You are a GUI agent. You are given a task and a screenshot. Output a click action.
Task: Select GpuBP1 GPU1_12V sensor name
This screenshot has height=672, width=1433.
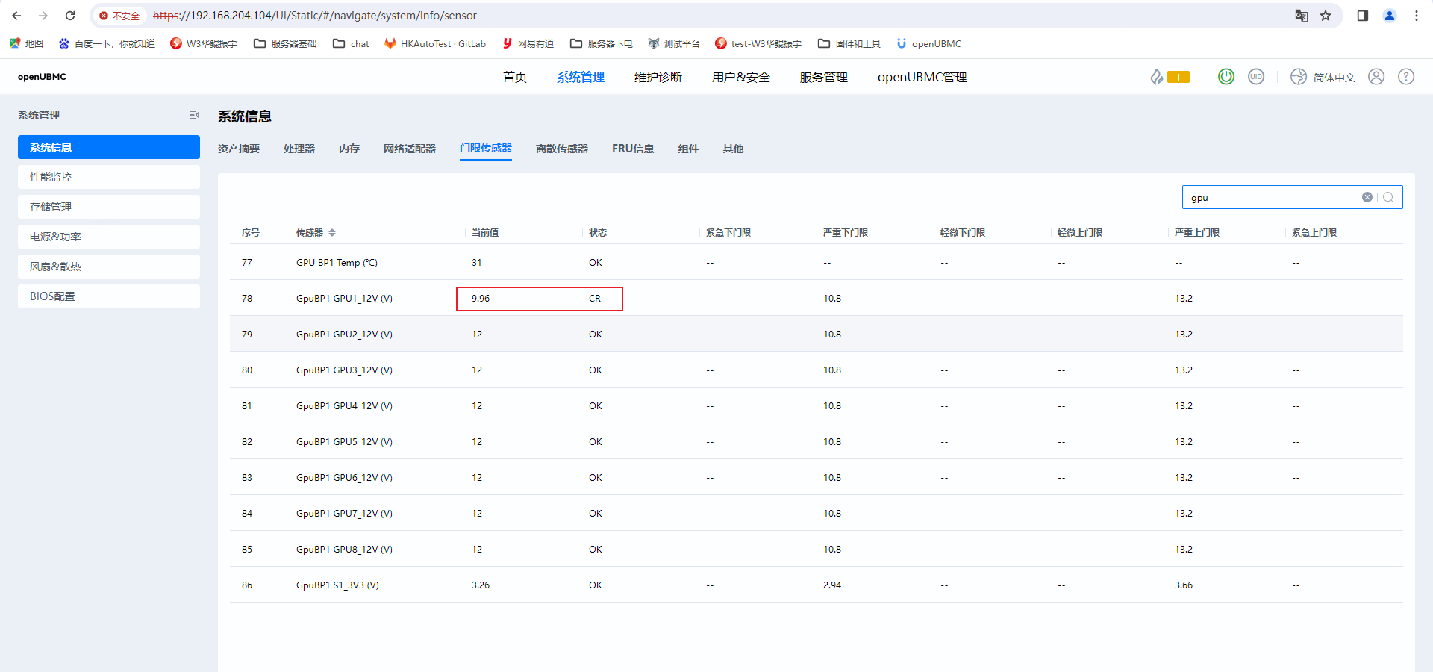click(344, 299)
